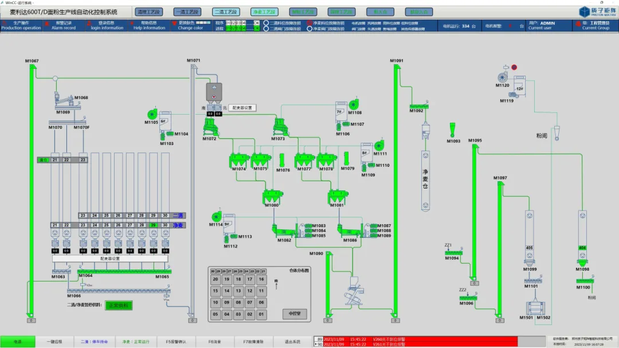619x348 pixels.
Task: Select the M1096 conveyor icon
Action: [x=468, y=298]
